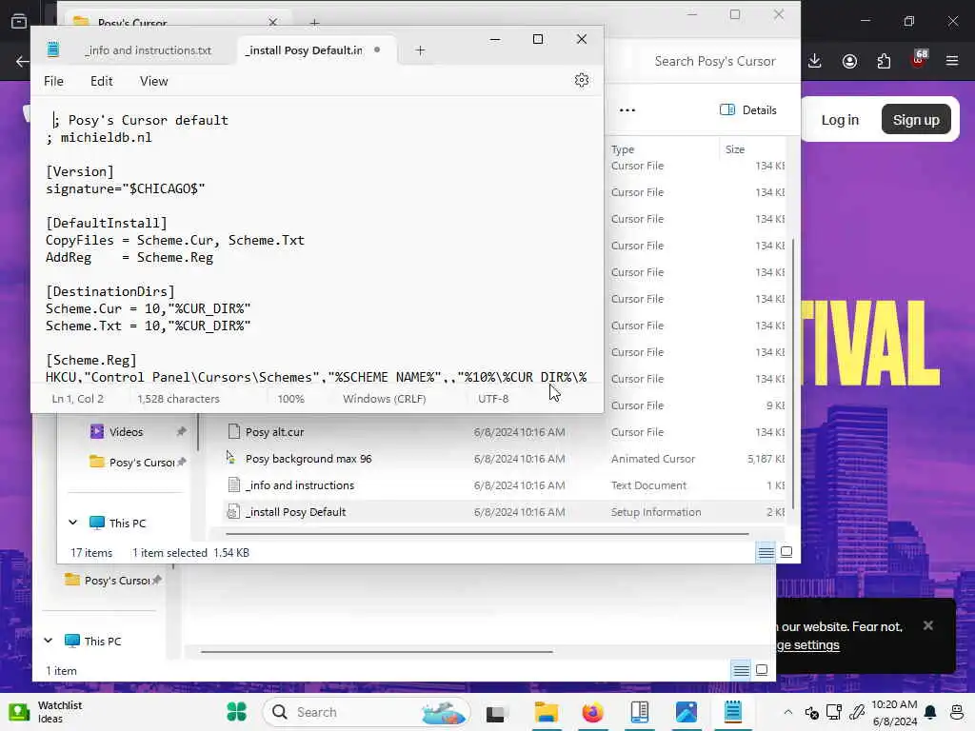Switch front Explorer to details view icon
This screenshot has height=731, width=975.
766,552
